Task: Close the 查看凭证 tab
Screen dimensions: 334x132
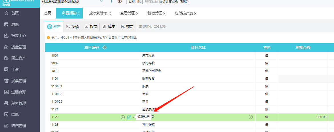Action: (x=137, y=14)
